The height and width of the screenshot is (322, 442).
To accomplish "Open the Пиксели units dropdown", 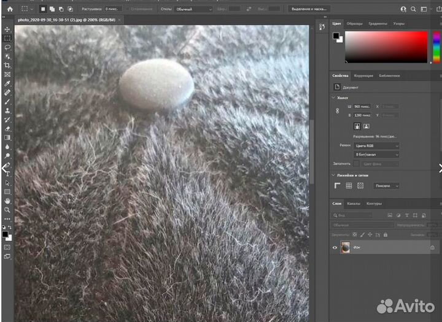I will click(386, 186).
